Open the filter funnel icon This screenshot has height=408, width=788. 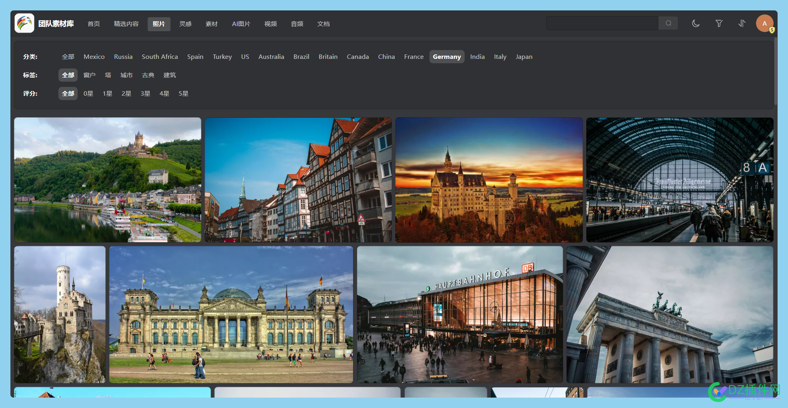719,24
